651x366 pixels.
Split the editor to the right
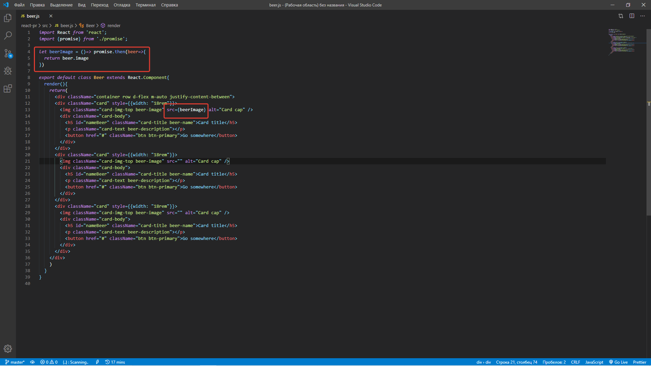click(x=632, y=16)
